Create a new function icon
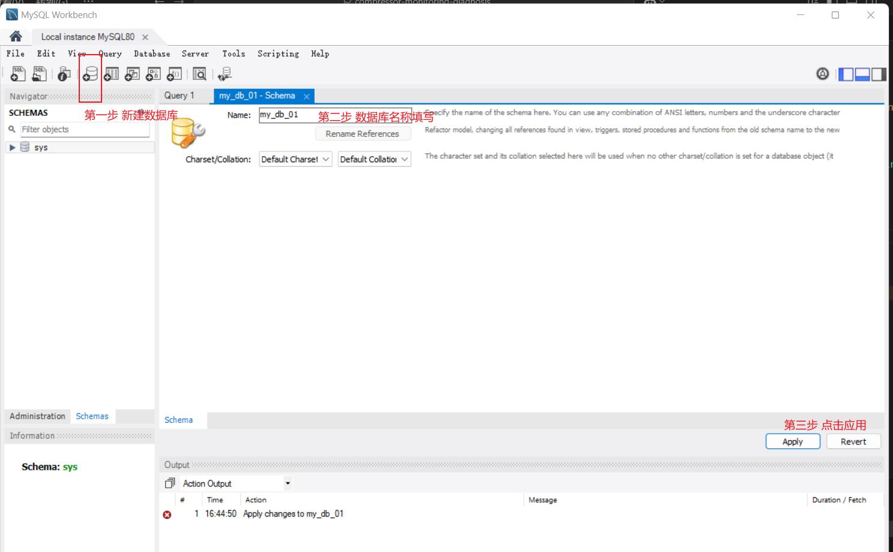The image size is (893, 552). pyautogui.click(x=174, y=74)
